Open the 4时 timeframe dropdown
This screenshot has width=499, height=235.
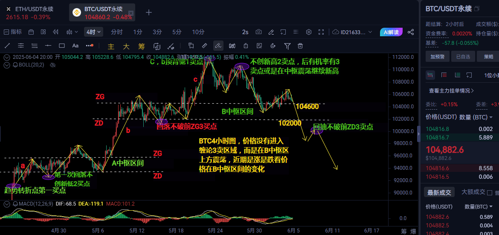tap(94, 32)
